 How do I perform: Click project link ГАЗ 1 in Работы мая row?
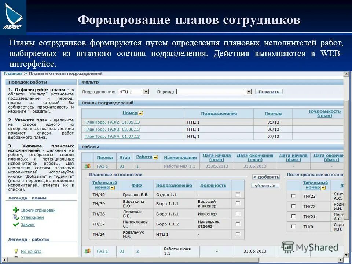(102, 166)
